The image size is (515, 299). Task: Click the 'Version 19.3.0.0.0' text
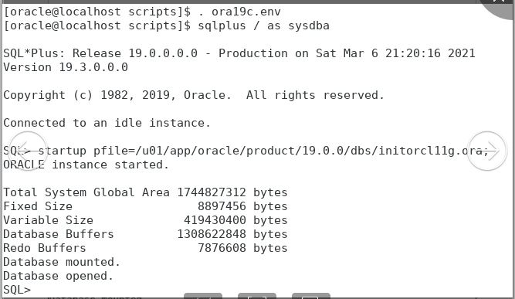(x=66, y=67)
